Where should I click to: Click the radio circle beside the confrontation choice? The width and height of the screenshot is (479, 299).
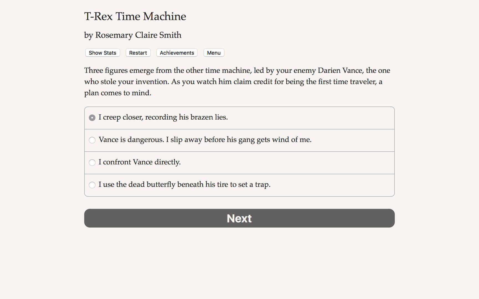(92, 163)
